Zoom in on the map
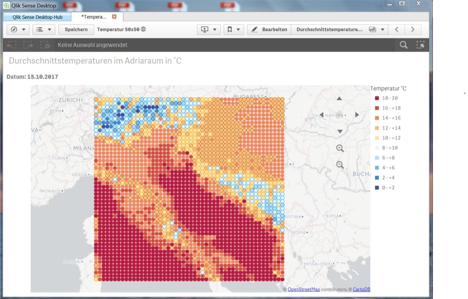Image resolution: width=468 pixels, height=299 pixels. pos(340,148)
